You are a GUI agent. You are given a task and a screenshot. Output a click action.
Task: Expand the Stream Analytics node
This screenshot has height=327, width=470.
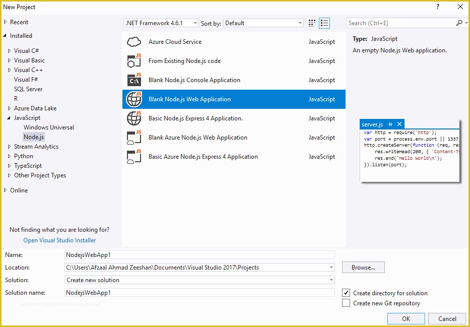tap(10, 147)
